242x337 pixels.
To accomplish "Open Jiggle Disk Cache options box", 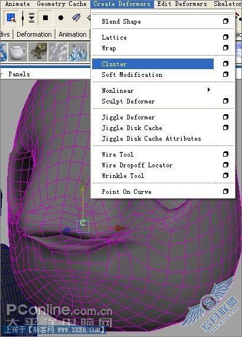I will [225, 128].
